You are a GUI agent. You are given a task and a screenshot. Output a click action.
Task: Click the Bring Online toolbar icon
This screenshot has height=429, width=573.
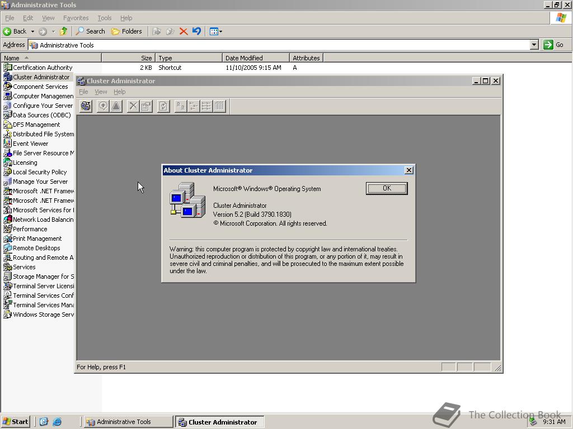103,106
